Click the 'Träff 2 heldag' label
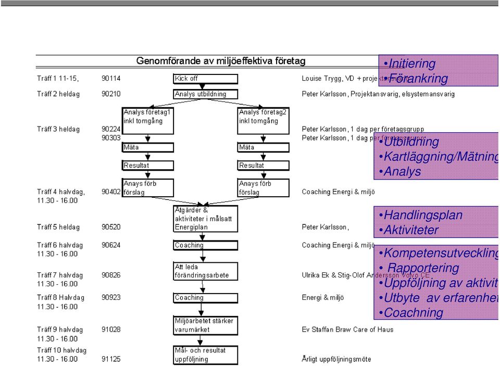The width and height of the screenshot is (500, 366). (x=58, y=94)
